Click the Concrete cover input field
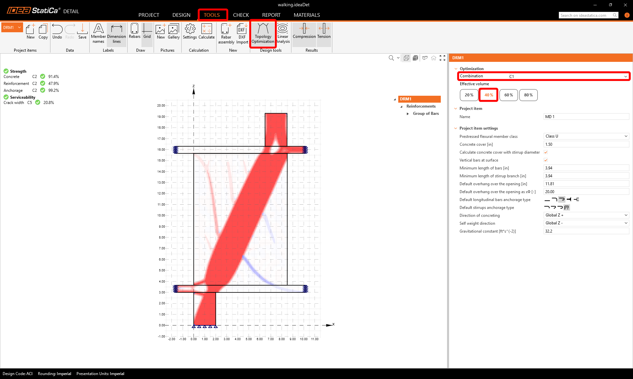The width and height of the screenshot is (633, 379). 586,144
